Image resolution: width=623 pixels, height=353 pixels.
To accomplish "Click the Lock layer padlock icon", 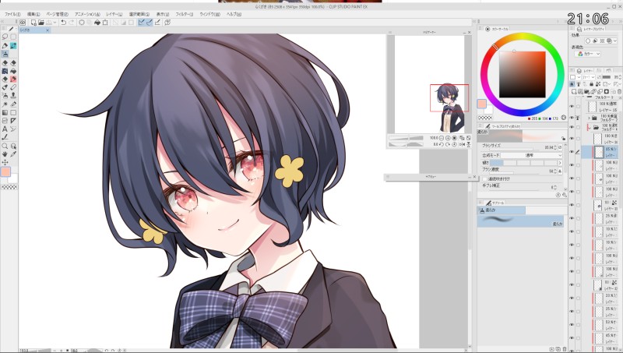I will click(591, 84).
